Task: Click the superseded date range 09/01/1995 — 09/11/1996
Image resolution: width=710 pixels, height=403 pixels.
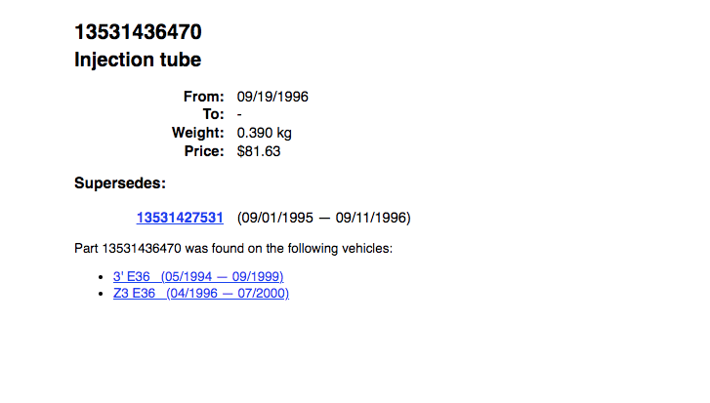Action: coord(323,217)
